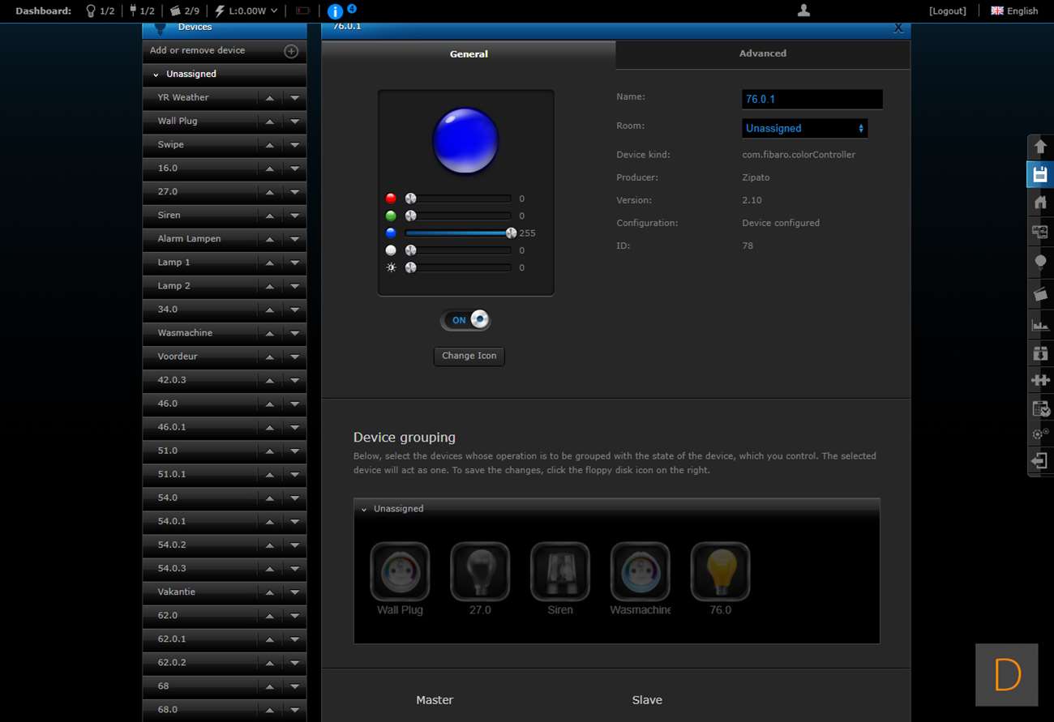The image size is (1054, 722).
Task: Click the Change Icon button
Action: click(469, 356)
